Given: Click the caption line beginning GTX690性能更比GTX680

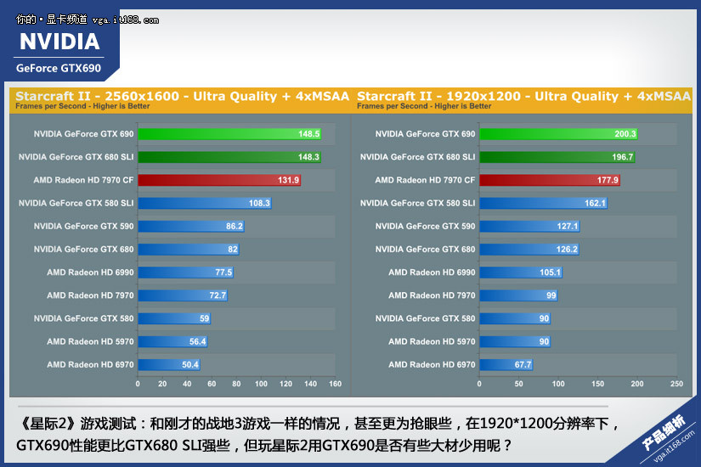Looking at the screenshot, I should (x=263, y=446).
